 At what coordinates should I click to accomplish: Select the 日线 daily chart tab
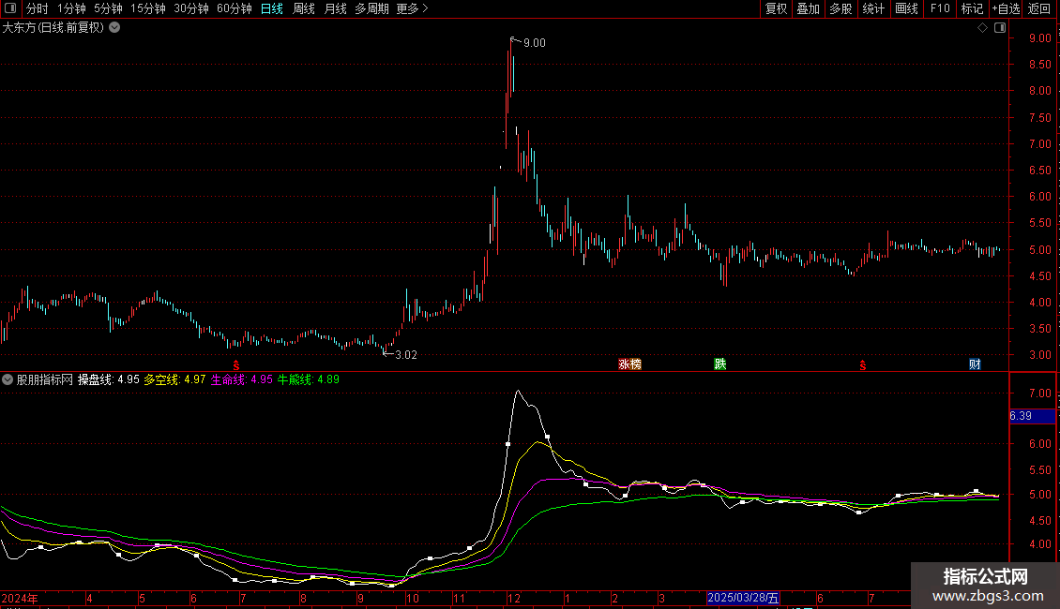pyautogui.click(x=272, y=8)
